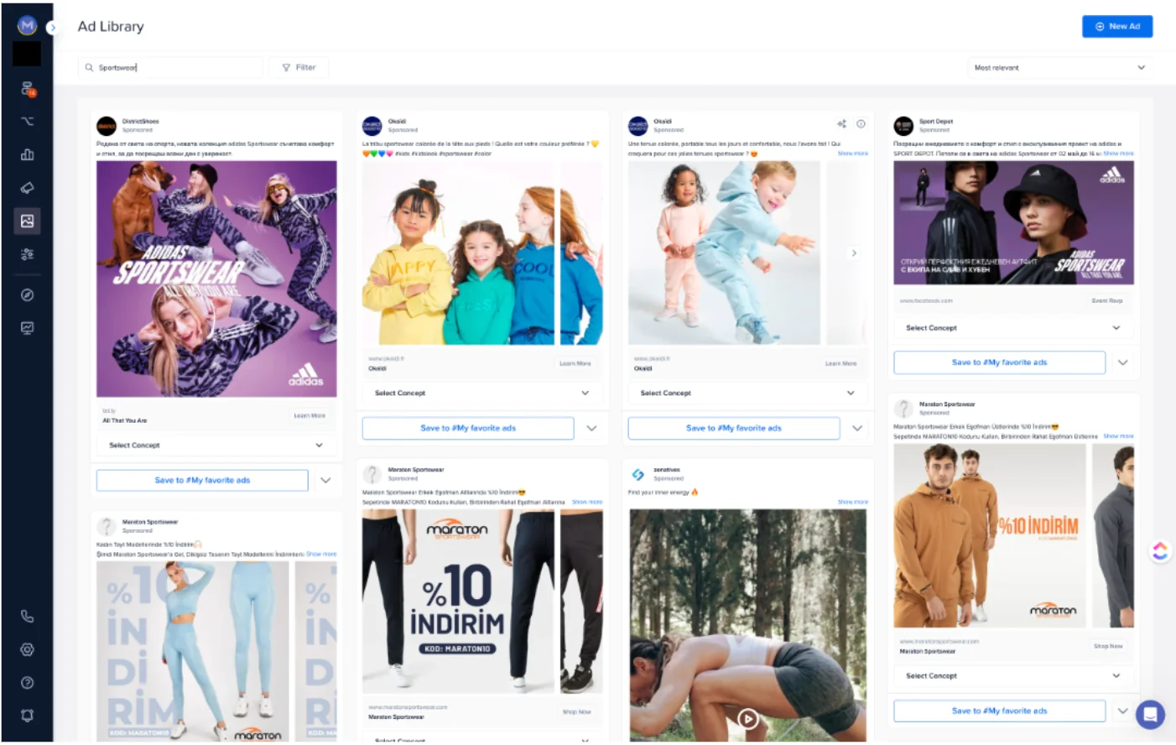This screenshot has width=1176, height=745.
Task: Open the Most relevant sort dropdown
Action: click(1059, 67)
